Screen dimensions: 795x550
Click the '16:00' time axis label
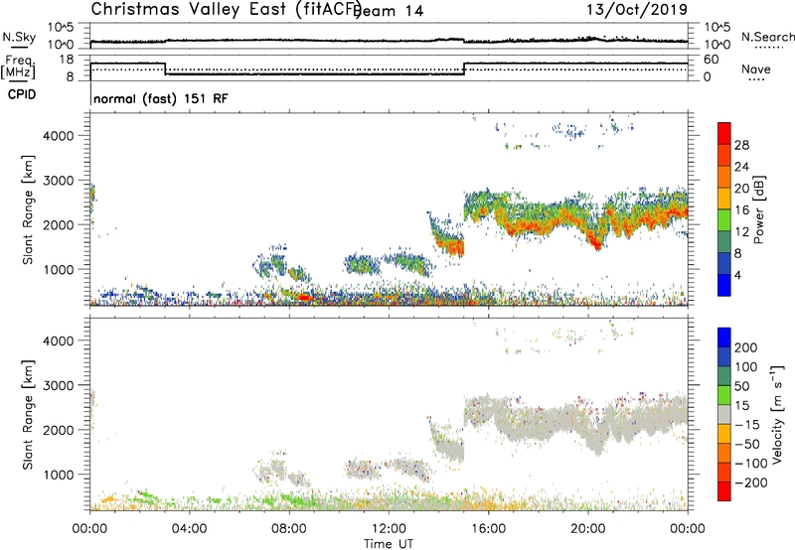tap(488, 529)
